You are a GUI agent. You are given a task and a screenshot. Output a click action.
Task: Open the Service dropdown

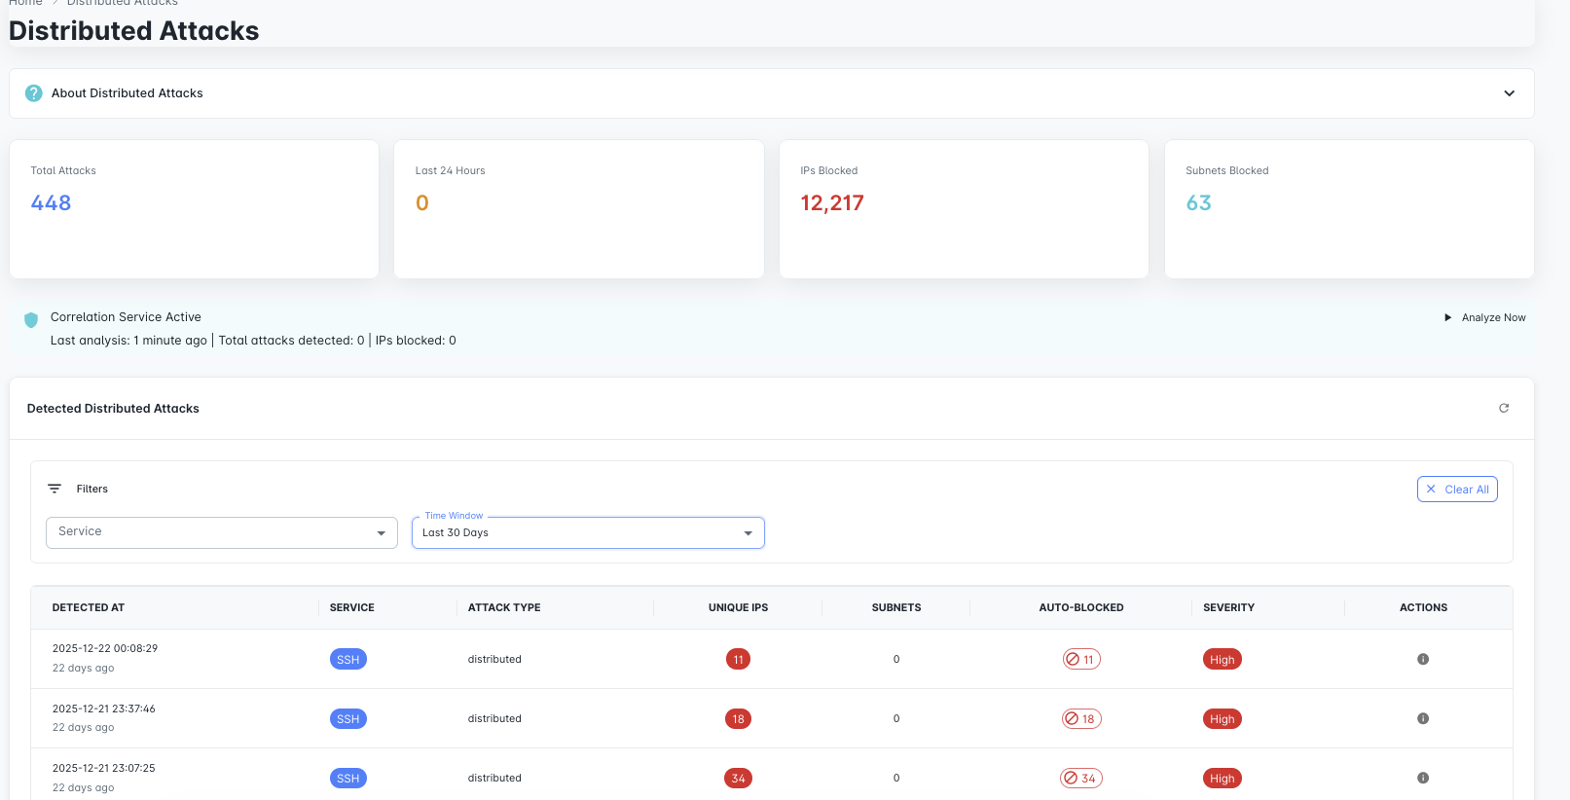click(222, 532)
